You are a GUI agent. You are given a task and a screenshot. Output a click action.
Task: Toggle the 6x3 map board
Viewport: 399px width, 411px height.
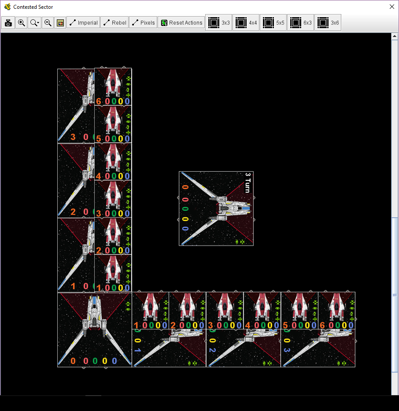coord(301,22)
